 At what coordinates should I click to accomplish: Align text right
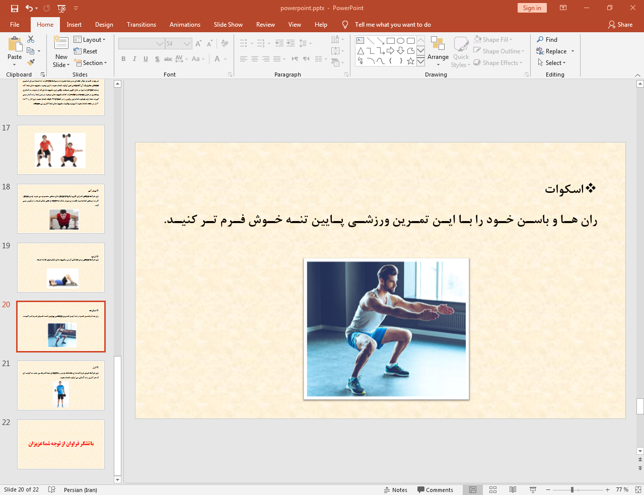266,59
